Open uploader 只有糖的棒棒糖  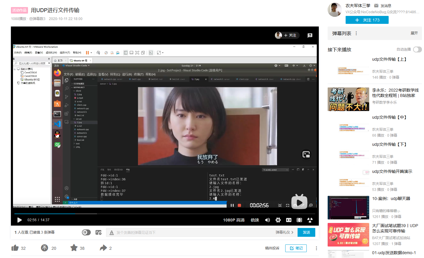(x=386, y=211)
